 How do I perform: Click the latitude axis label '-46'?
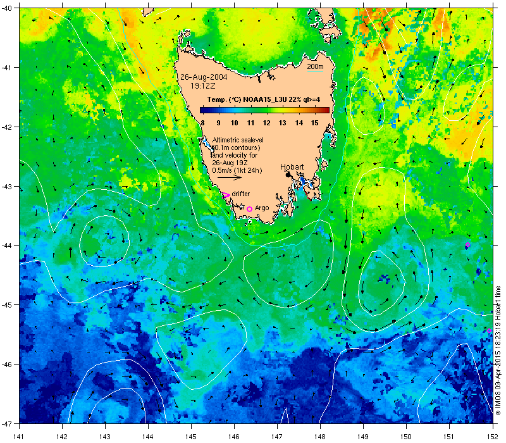[x=6, y=365]
